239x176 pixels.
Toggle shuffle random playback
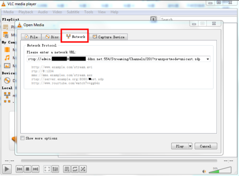[x=83, y=169]
